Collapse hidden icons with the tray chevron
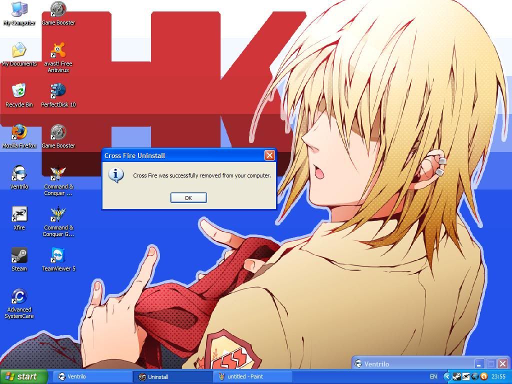The image size is (512, 384). (447, 376)
